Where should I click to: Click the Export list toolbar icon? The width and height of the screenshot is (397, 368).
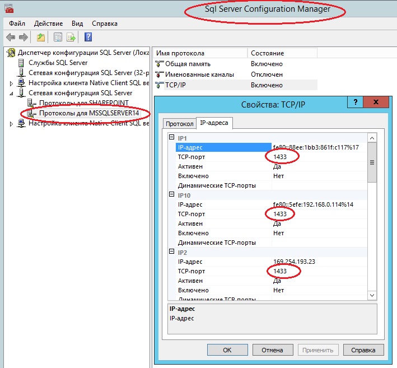(71, 37)
